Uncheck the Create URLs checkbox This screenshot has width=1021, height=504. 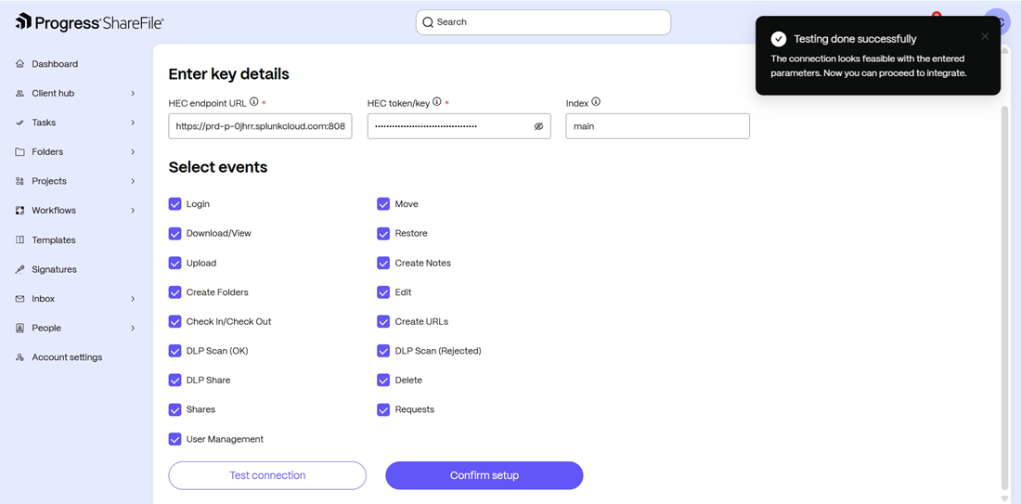(x=383, y=322)
